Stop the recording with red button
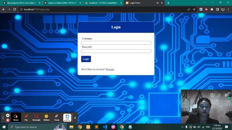Viewport: 232px width, 130px height. pos(8,120)
